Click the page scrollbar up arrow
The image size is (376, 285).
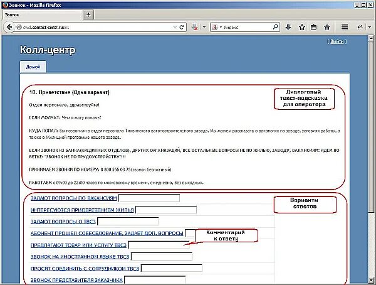(x=371, y=38)
